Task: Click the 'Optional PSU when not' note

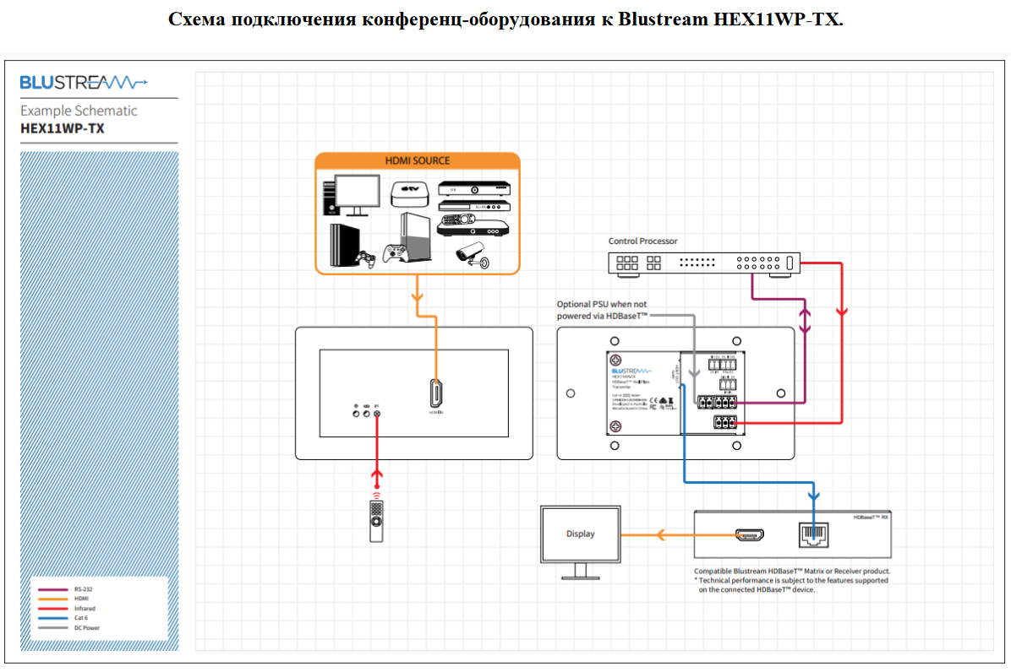Action: point(602,305)
